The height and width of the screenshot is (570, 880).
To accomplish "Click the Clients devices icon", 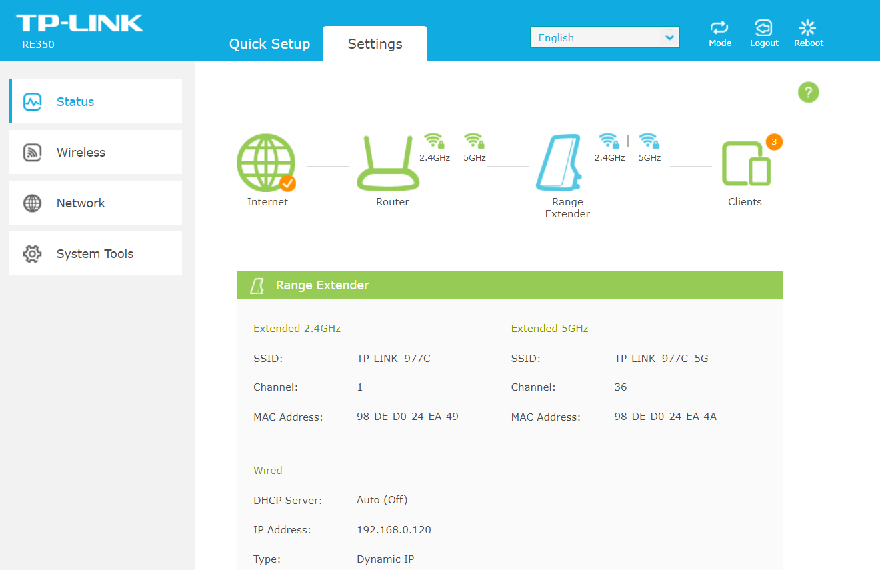I will coord(746,164).
